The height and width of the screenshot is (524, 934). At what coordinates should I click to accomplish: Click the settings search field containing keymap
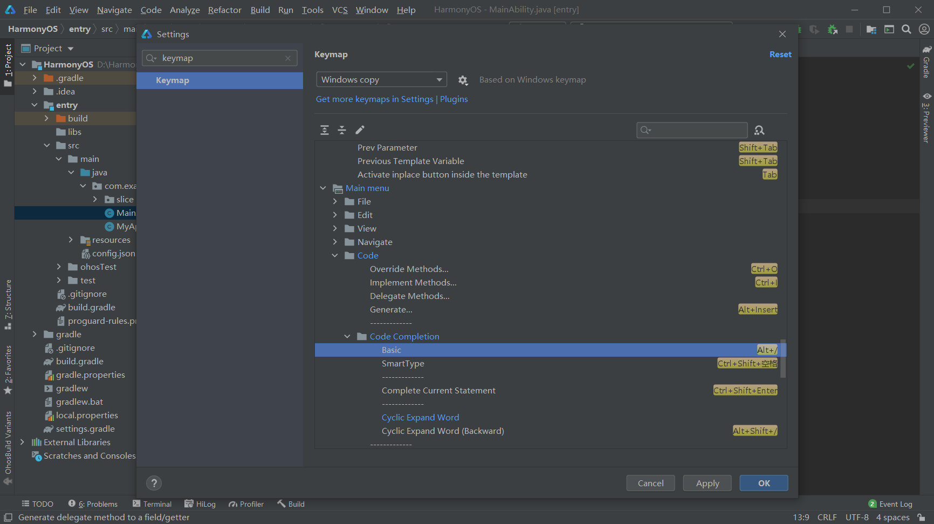219,58
